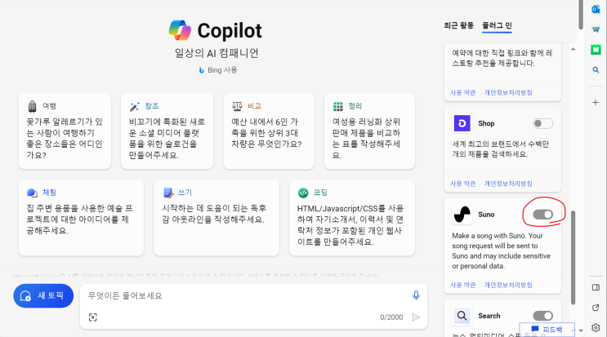Screen dimensions: 607x337
Task: Start a 새 토픽 conversation
Action: pos(43,296)
